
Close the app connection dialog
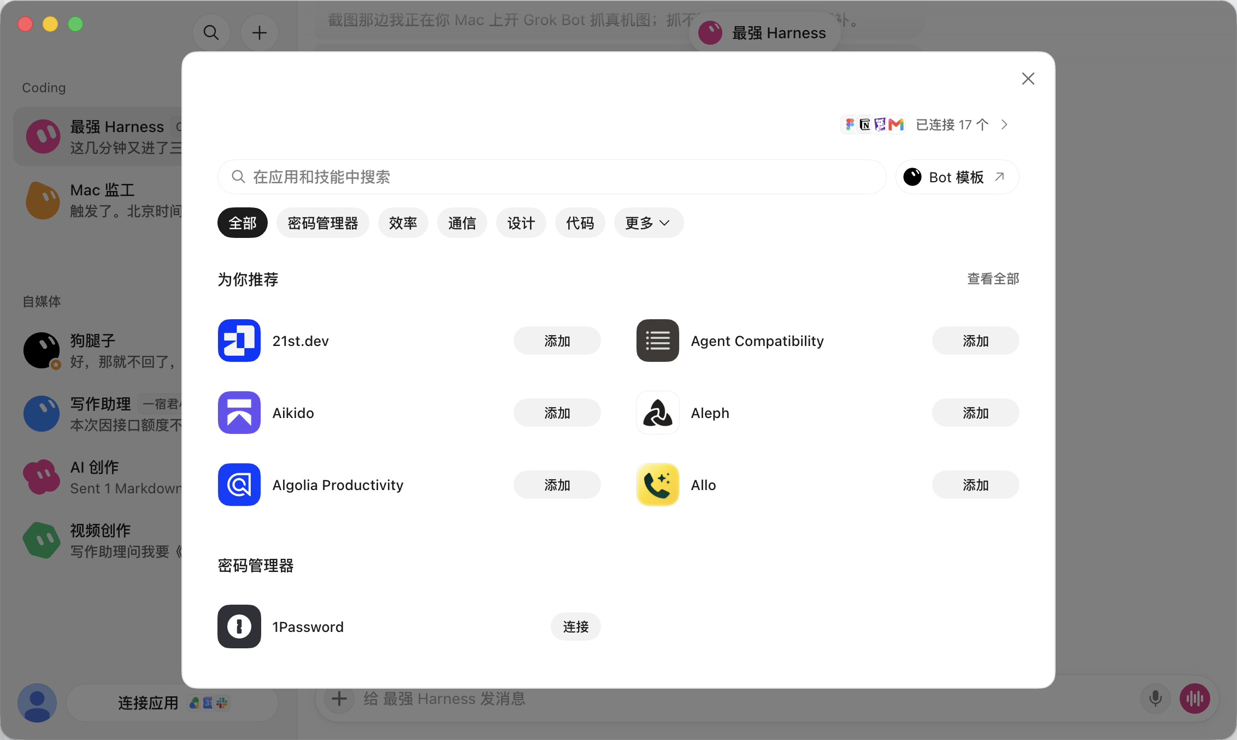[x=1028, y=79]
